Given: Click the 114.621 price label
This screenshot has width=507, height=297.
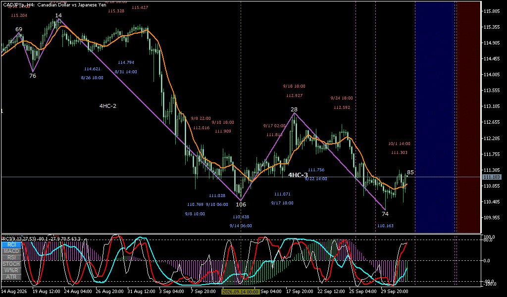Looking at the screenshot, I should pyautogui.click(x=92, y=69).
